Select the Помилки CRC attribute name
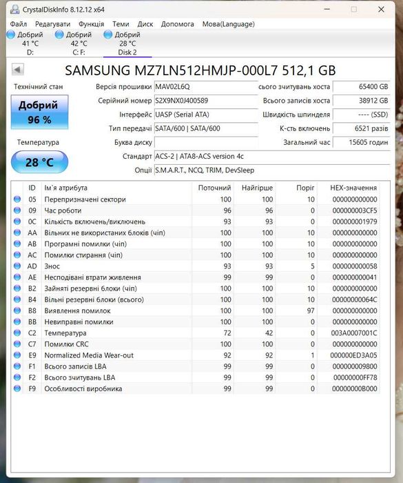 tap(66, 344)
